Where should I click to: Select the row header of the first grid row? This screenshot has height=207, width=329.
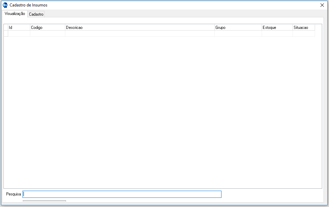(6, 34)
